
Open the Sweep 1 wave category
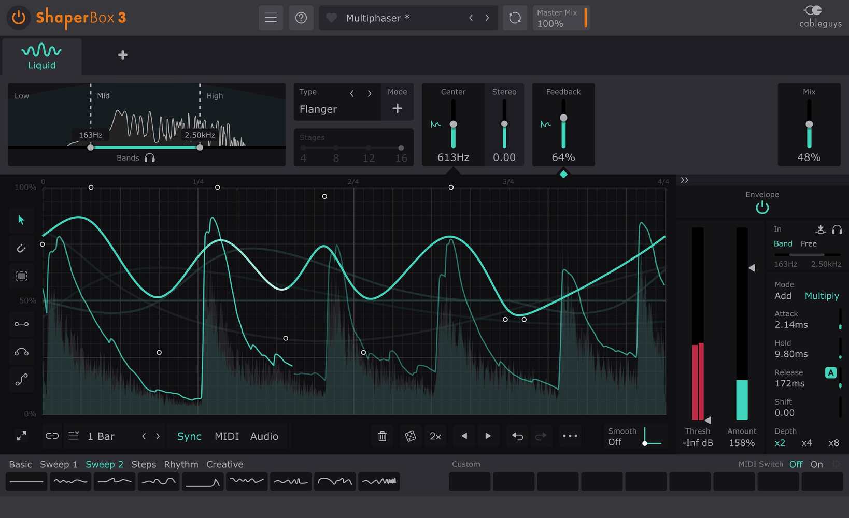coord(58,464)
